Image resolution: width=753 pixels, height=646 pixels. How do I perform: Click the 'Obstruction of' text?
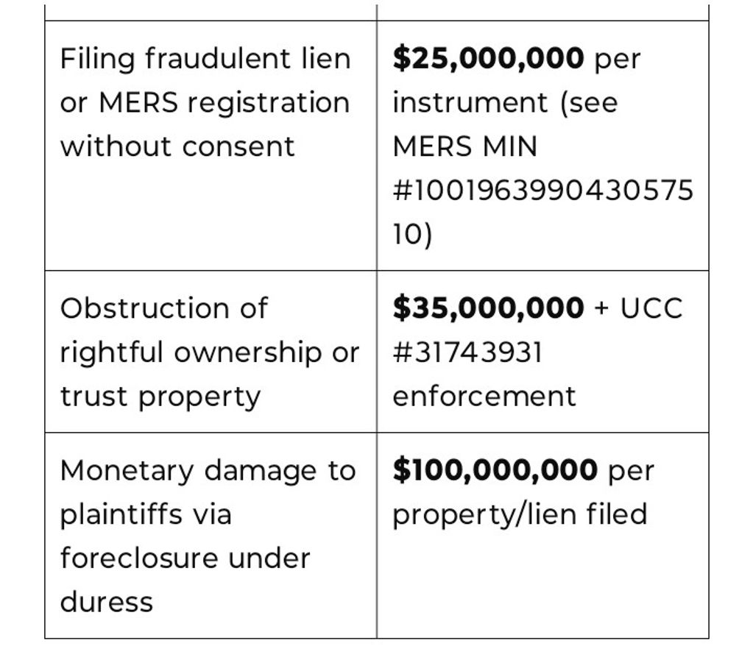tap(164, 308)
